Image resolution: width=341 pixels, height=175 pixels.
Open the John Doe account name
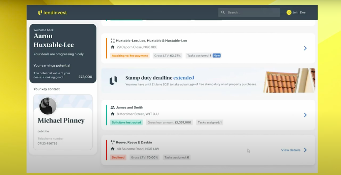pyautogui.click(x=299, y=12)
